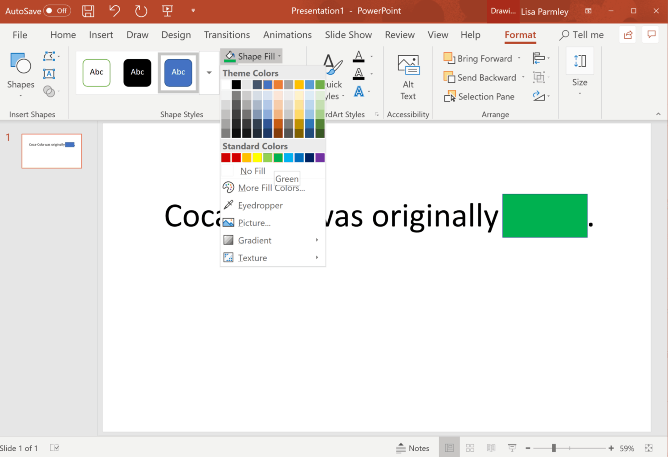The image size is (668, 457).
Task: Toggle the Notes pane
Action: (413, 448)
